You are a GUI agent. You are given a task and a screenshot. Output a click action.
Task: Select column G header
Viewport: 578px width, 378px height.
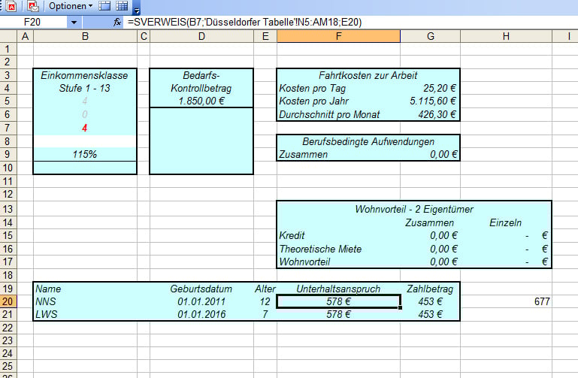tap(430, 36)
